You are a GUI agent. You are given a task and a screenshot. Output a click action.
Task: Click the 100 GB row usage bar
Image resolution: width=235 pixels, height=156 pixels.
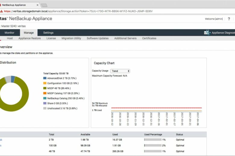153,145
